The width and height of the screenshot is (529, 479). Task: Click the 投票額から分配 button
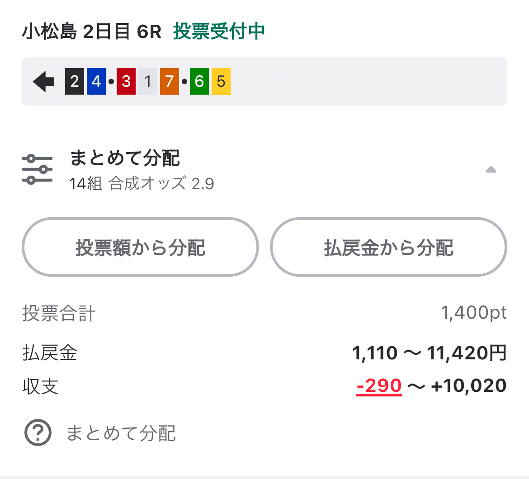point(140,247)
